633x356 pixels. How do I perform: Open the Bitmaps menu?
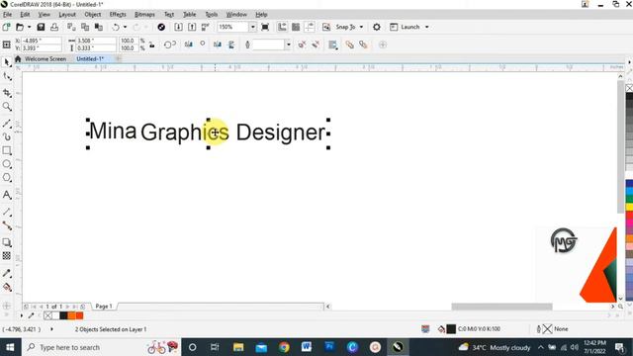pos(144,15)
